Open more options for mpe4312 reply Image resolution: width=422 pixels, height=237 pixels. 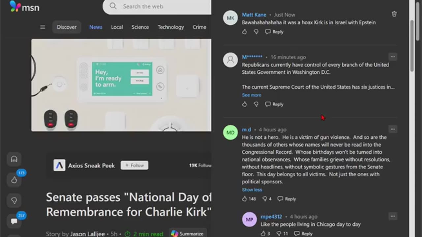click(393, 216)
